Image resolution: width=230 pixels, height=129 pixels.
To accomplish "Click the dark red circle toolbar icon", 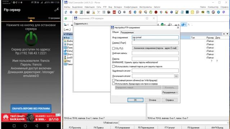I will [156, 12].
